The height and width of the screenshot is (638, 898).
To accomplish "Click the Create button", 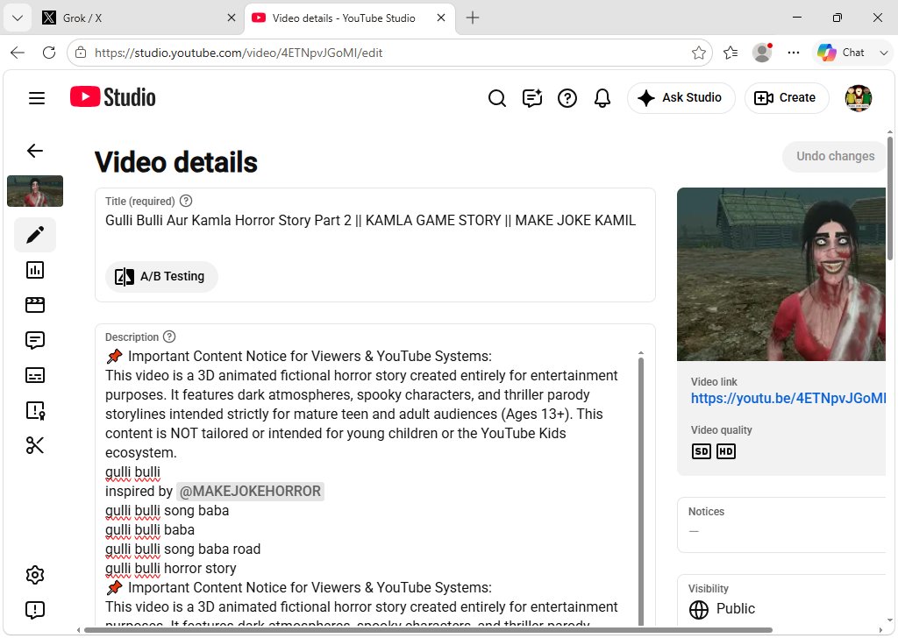I will tap(787, 98).
